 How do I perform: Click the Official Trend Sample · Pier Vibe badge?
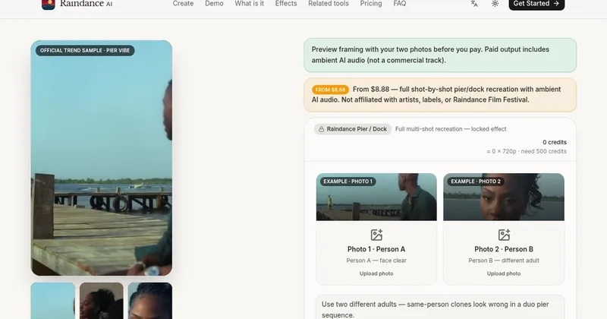tap(85, 50)
